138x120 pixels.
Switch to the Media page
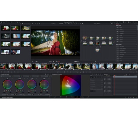tap(50, 97)
